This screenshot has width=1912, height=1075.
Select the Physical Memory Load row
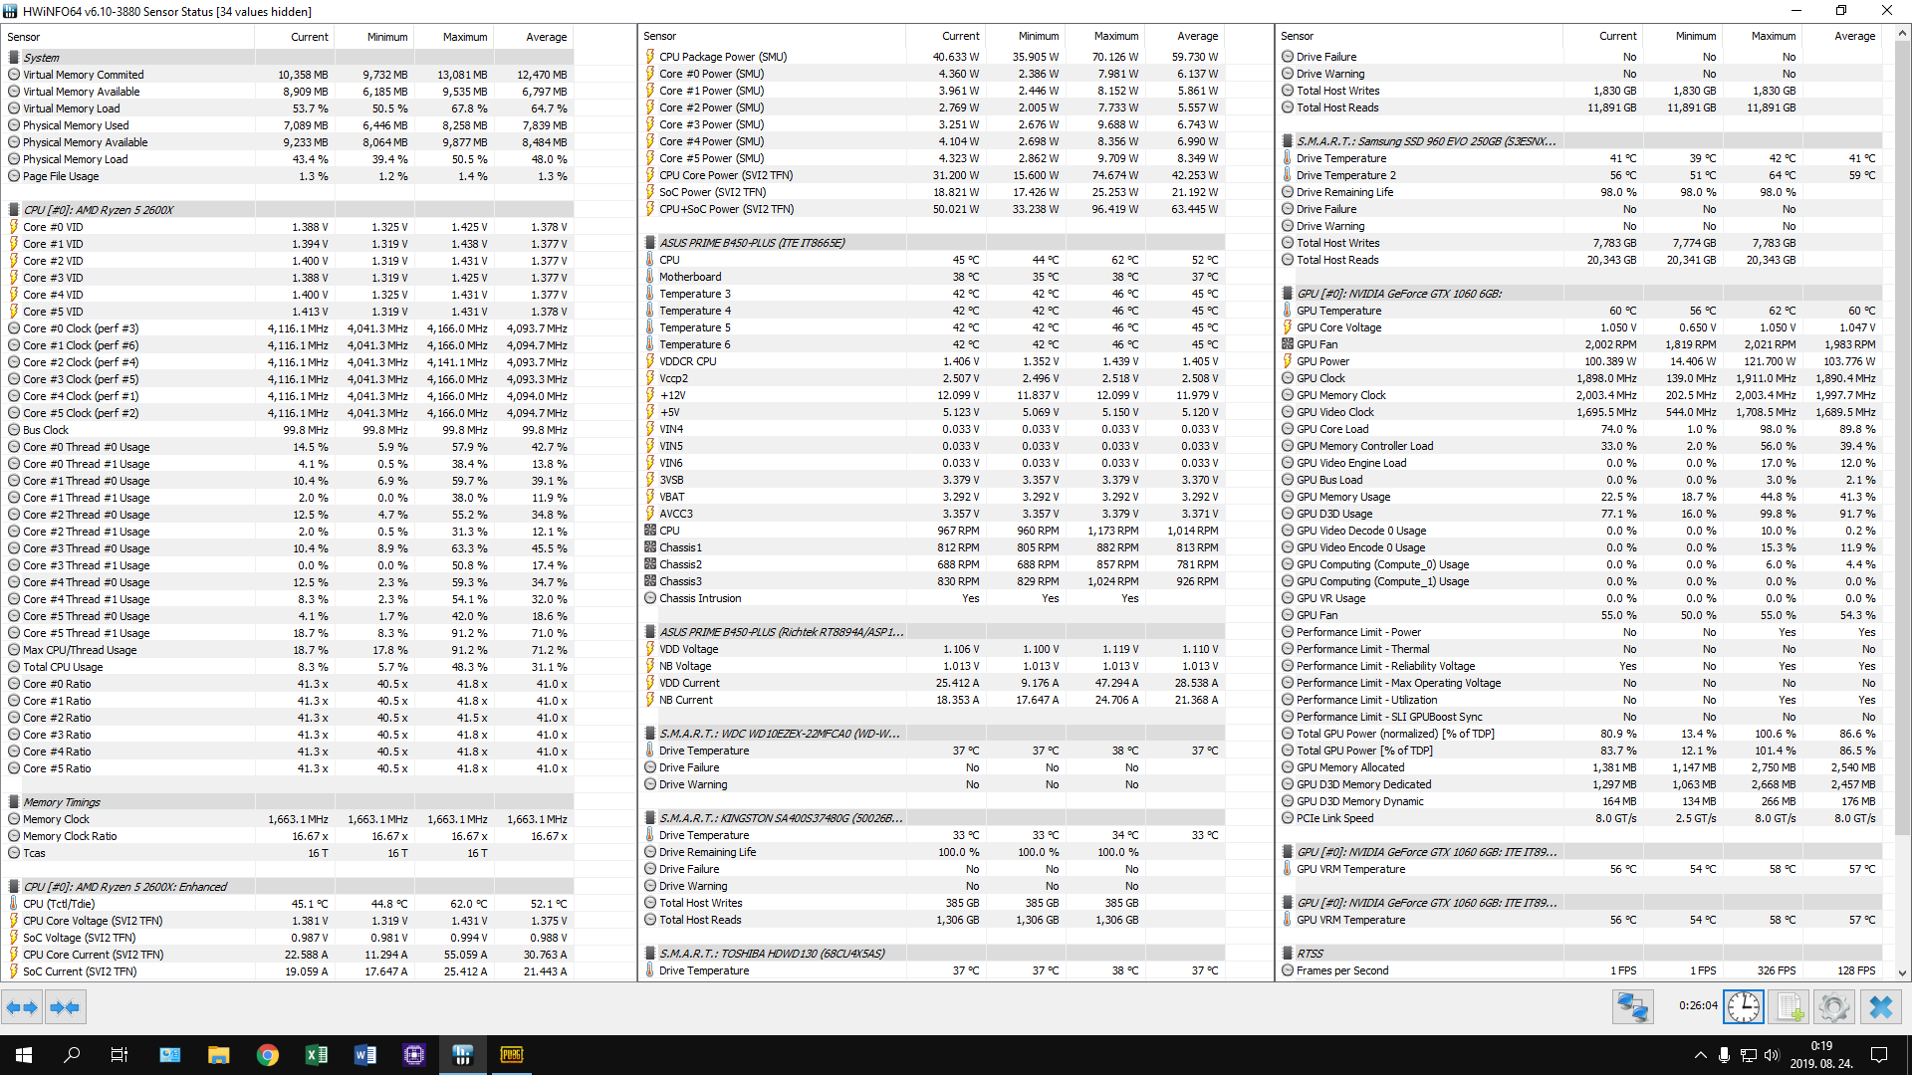pyautogui.click(x=287, y=159)
